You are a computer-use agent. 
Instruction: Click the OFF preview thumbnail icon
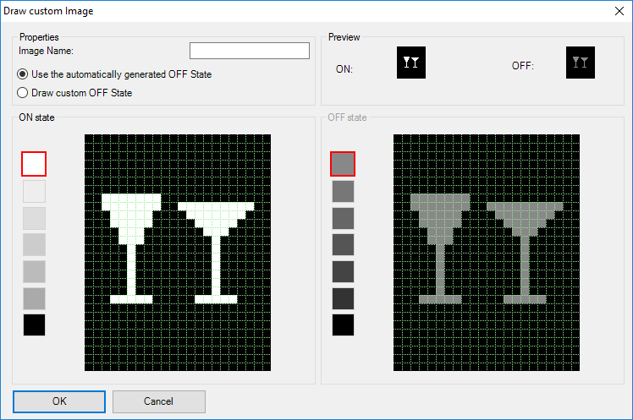pyautogui.click(x=580, y=63)
